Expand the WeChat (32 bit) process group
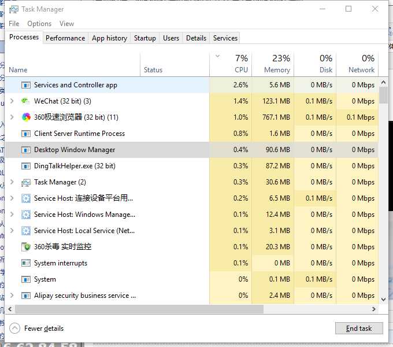This screenshot has width=393, height=347. [12, 101]
